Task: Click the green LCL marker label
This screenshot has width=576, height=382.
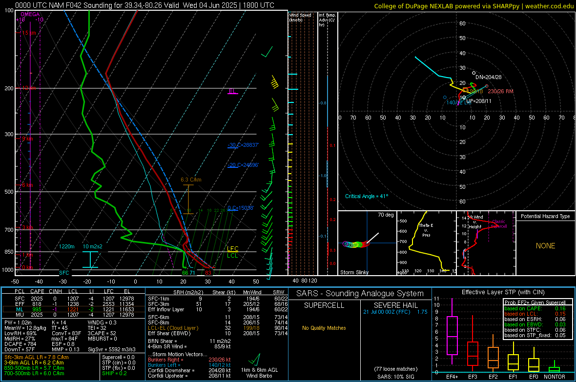Action: (x=232, y=255)
